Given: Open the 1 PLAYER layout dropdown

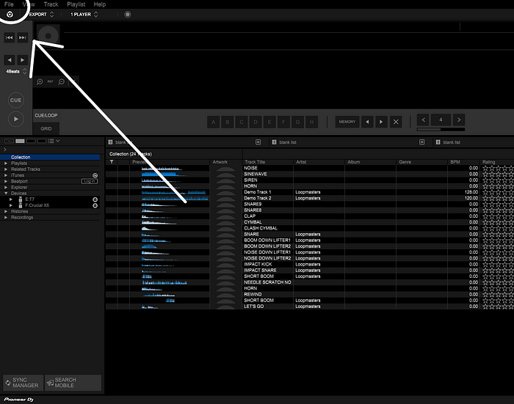Looking at the screenshot, I should [x=84, y=15].
